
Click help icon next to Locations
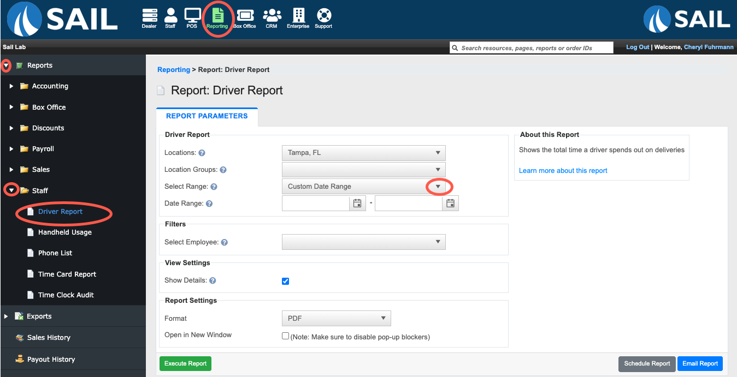202,153
